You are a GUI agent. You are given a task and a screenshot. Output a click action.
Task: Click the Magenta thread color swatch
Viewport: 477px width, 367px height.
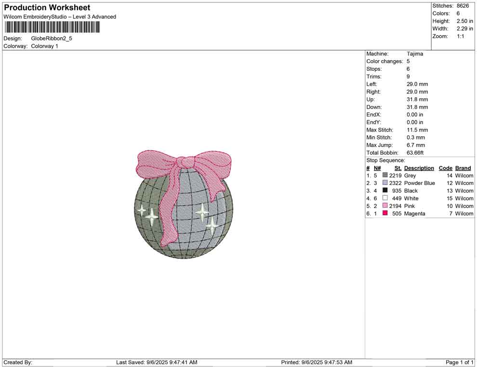click(x=385, y=213)
